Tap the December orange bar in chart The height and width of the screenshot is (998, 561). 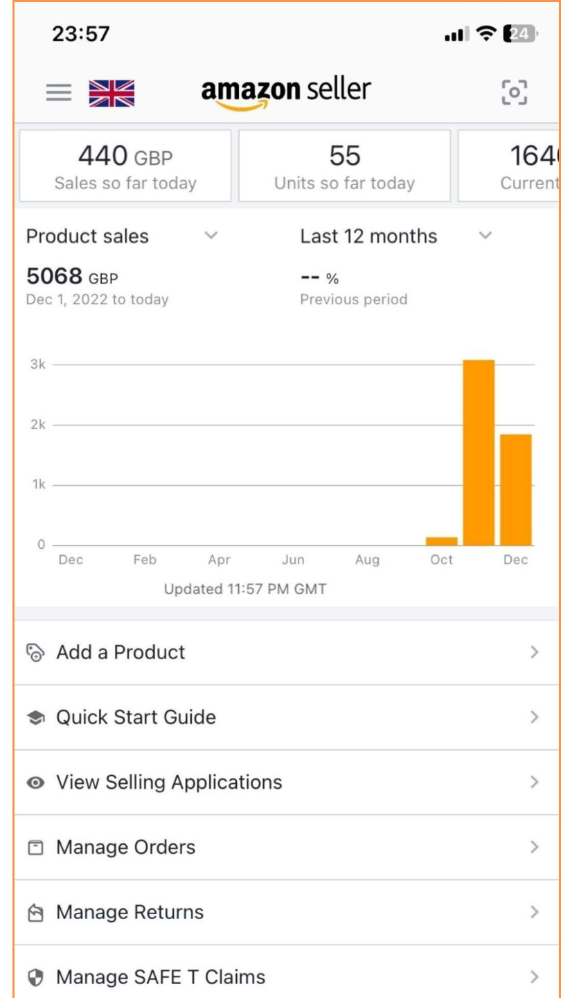coord(516,490)
